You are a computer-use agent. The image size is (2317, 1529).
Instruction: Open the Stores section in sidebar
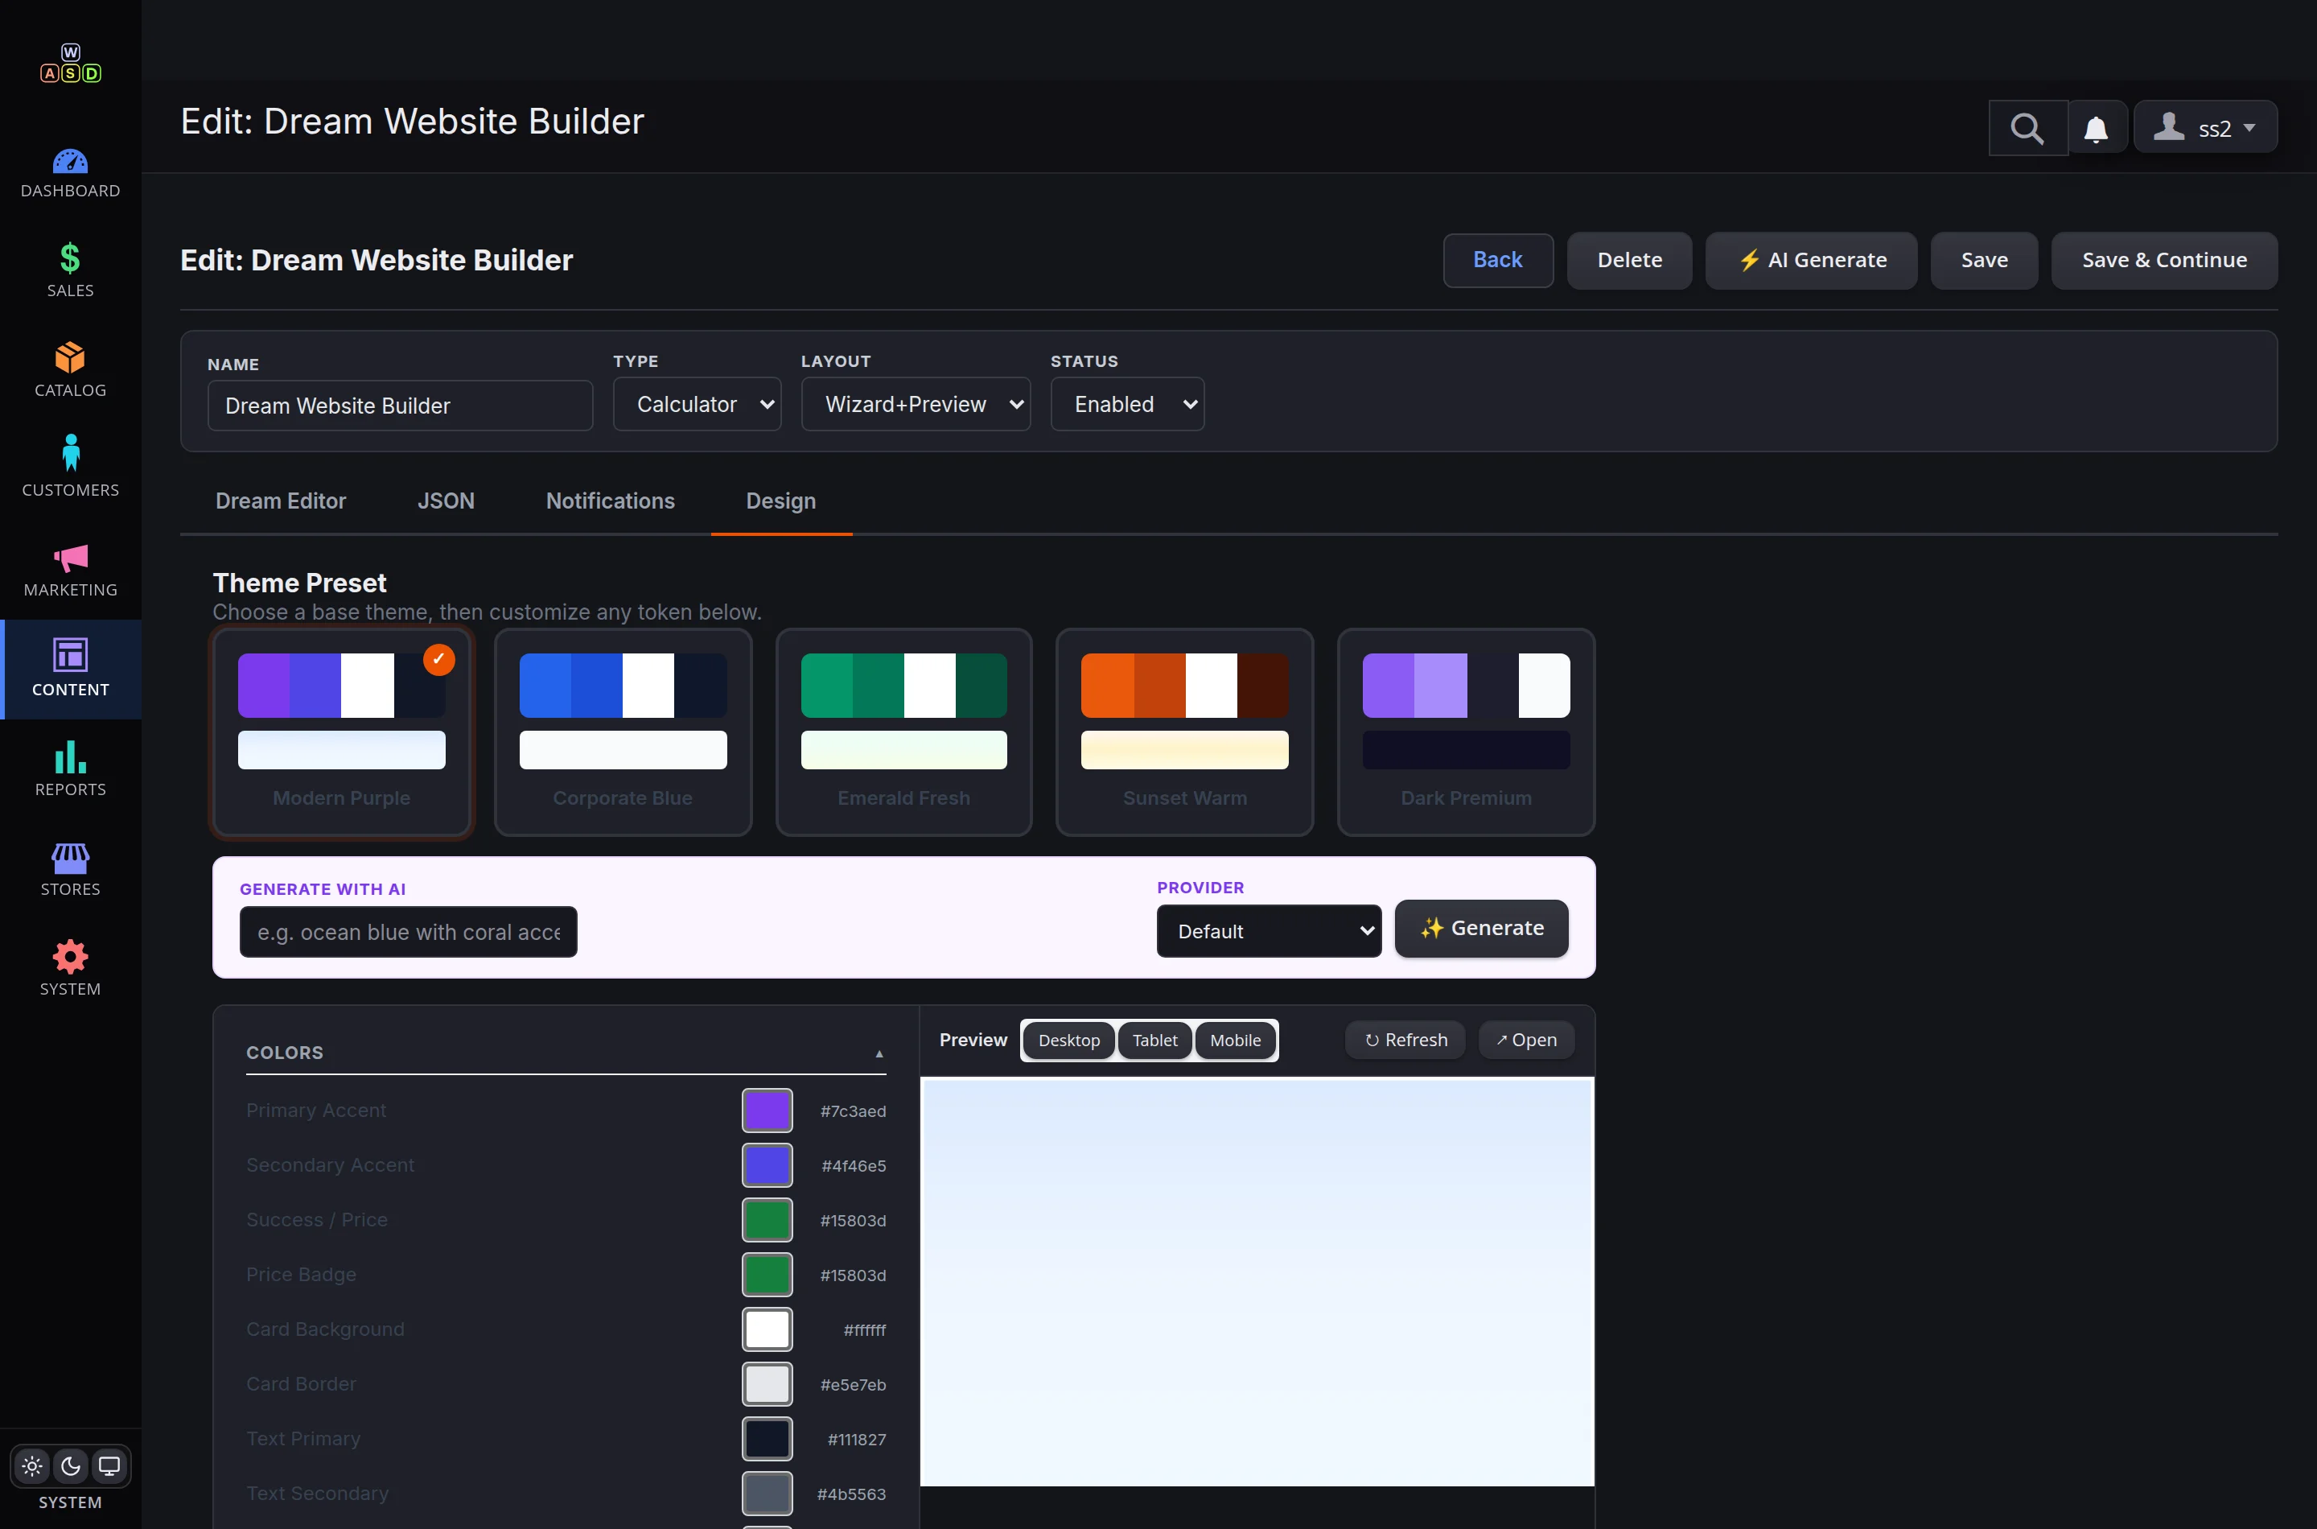[x=70, y=869]
